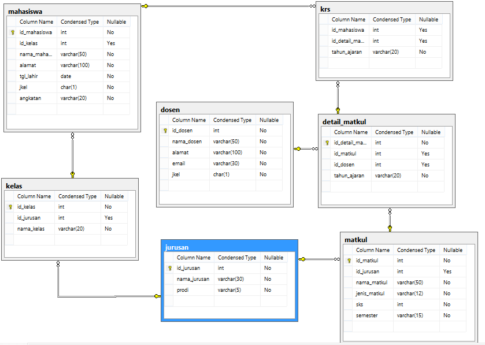Select the infinity endpoint below kelas table
The width and height of the screenshot is (485, 345).
click(58, 264)
